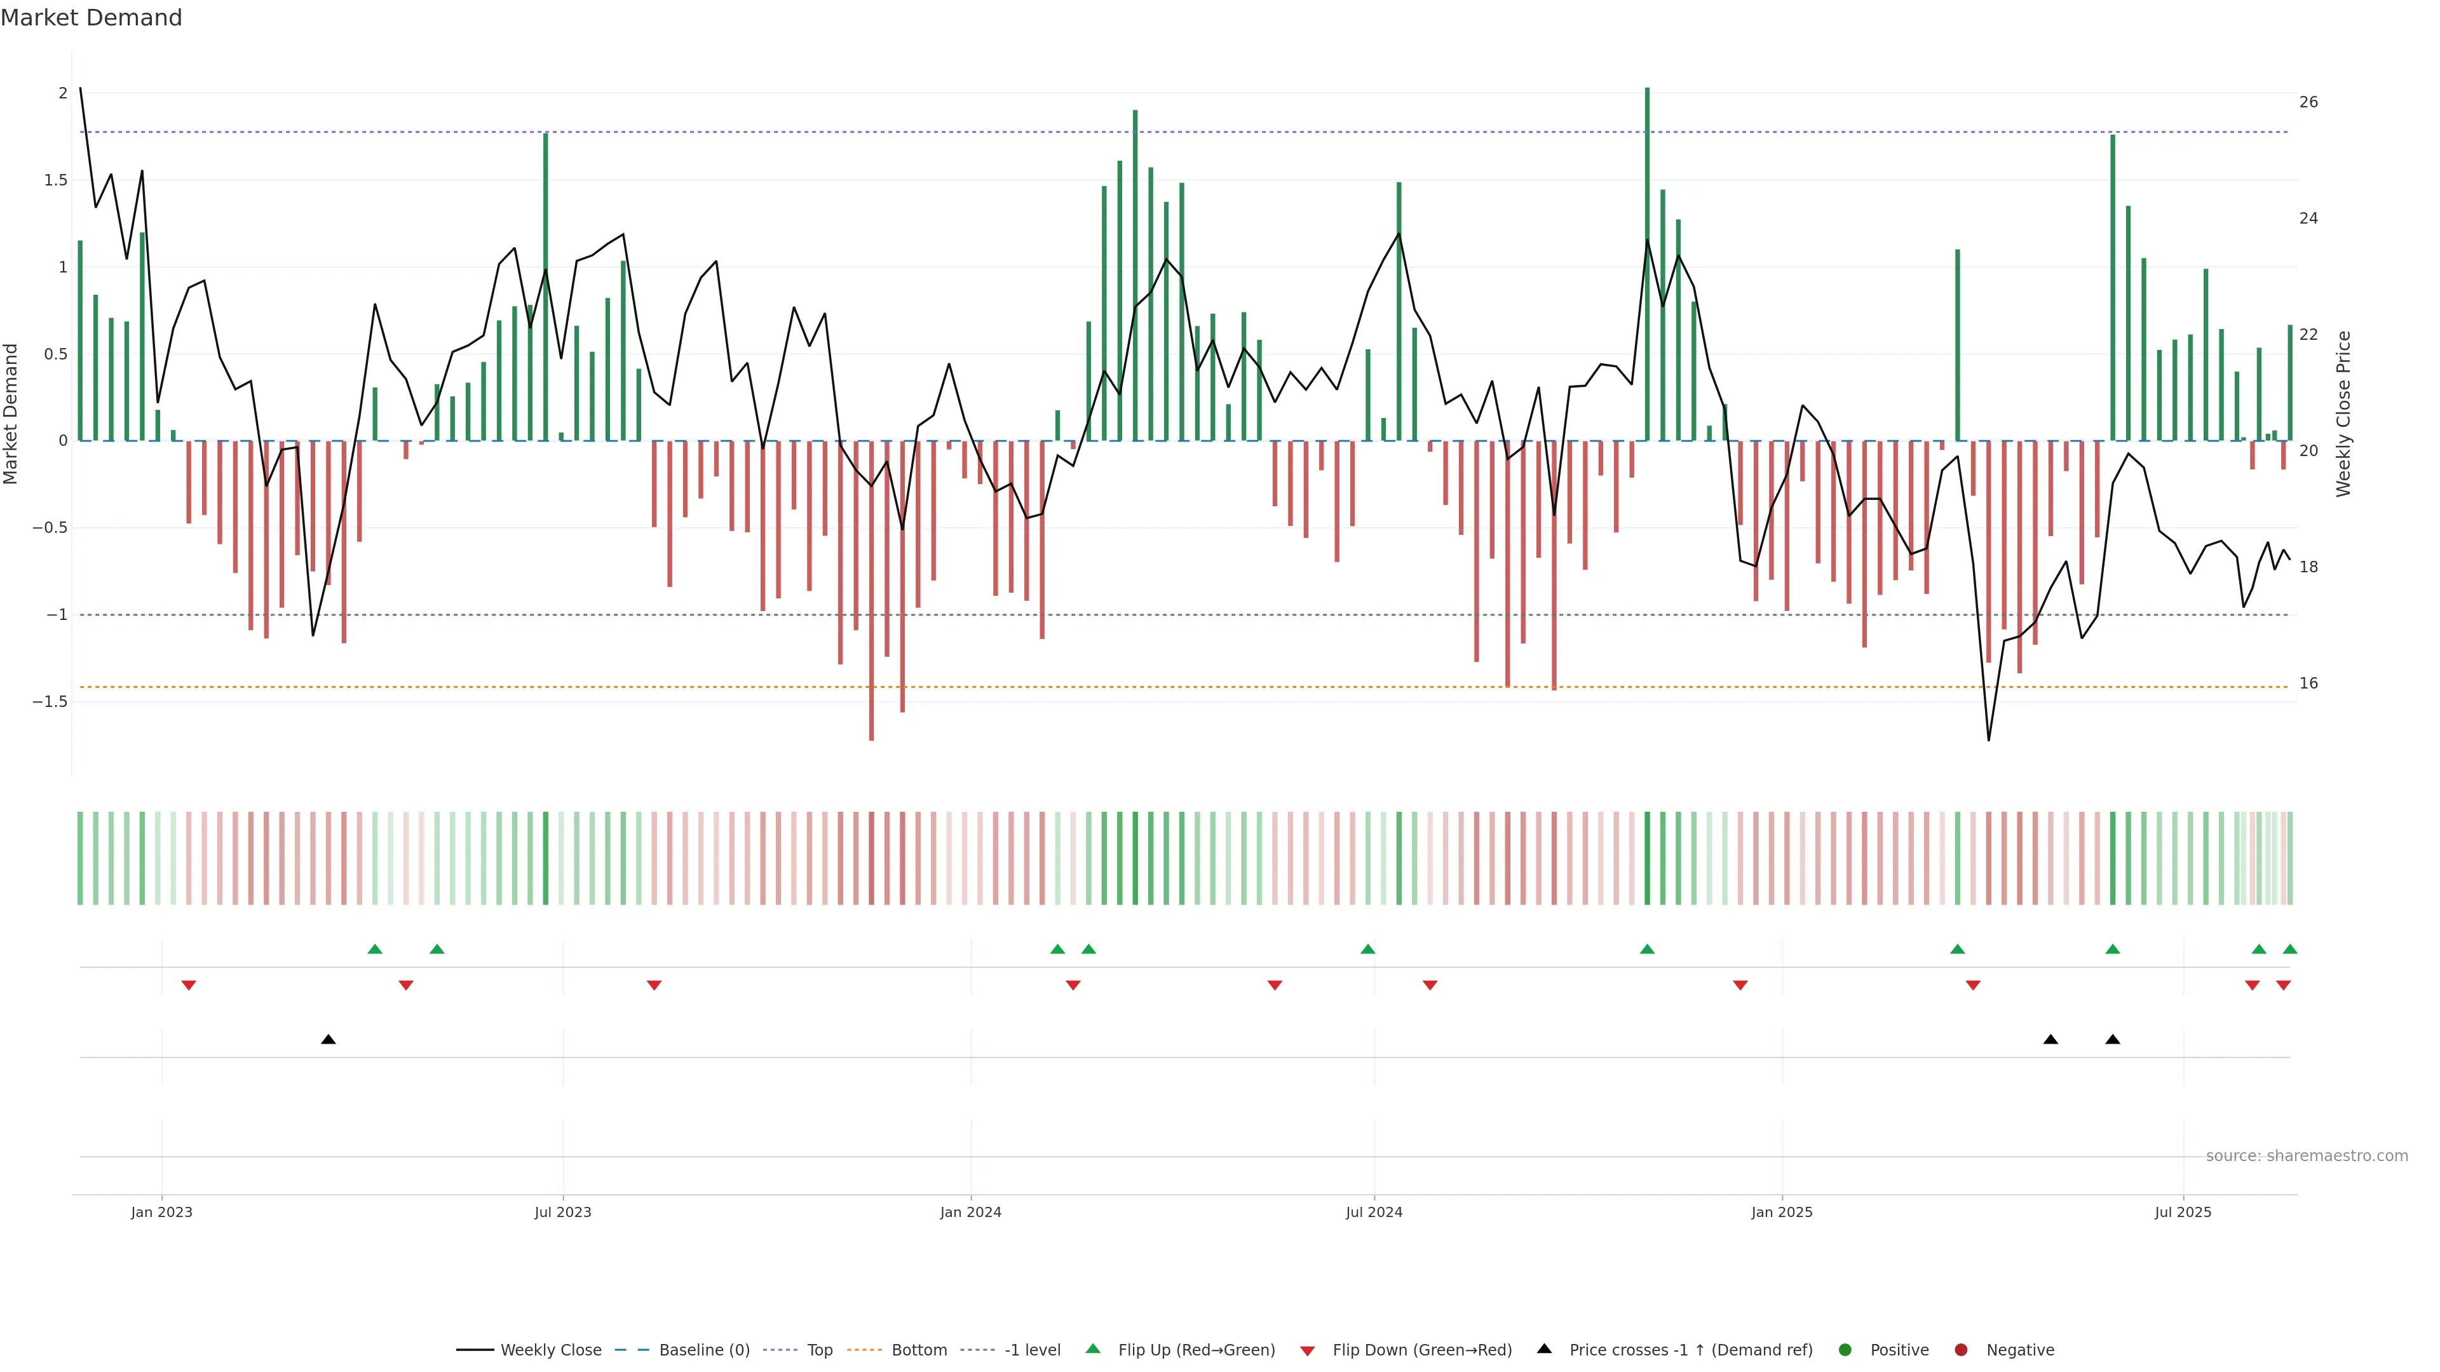This screenshot has width=2440, height=1372.
Task: Click the first red flip-down marker near Jan 2023
Action: click(x=189, y=986)
